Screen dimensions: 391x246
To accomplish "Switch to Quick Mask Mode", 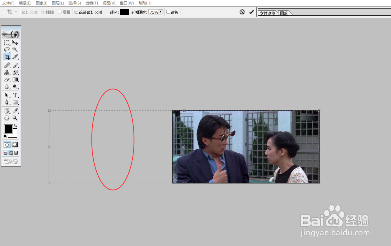I will [x=15, y=145].
